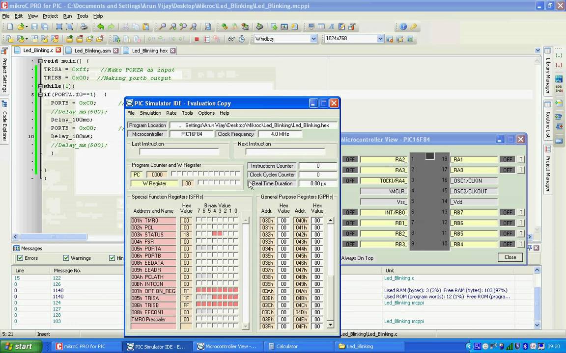
Task: Click the Cut scissors icon
Action: point(125,26)
